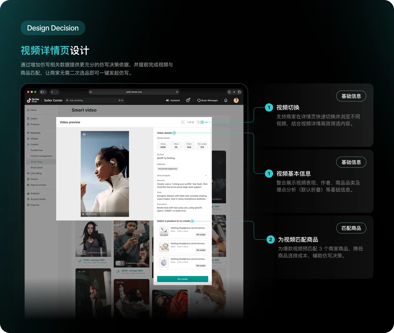This screenshot has height=333, width=394.
Task: Click the Share 584 stat card
Action: 189,146
